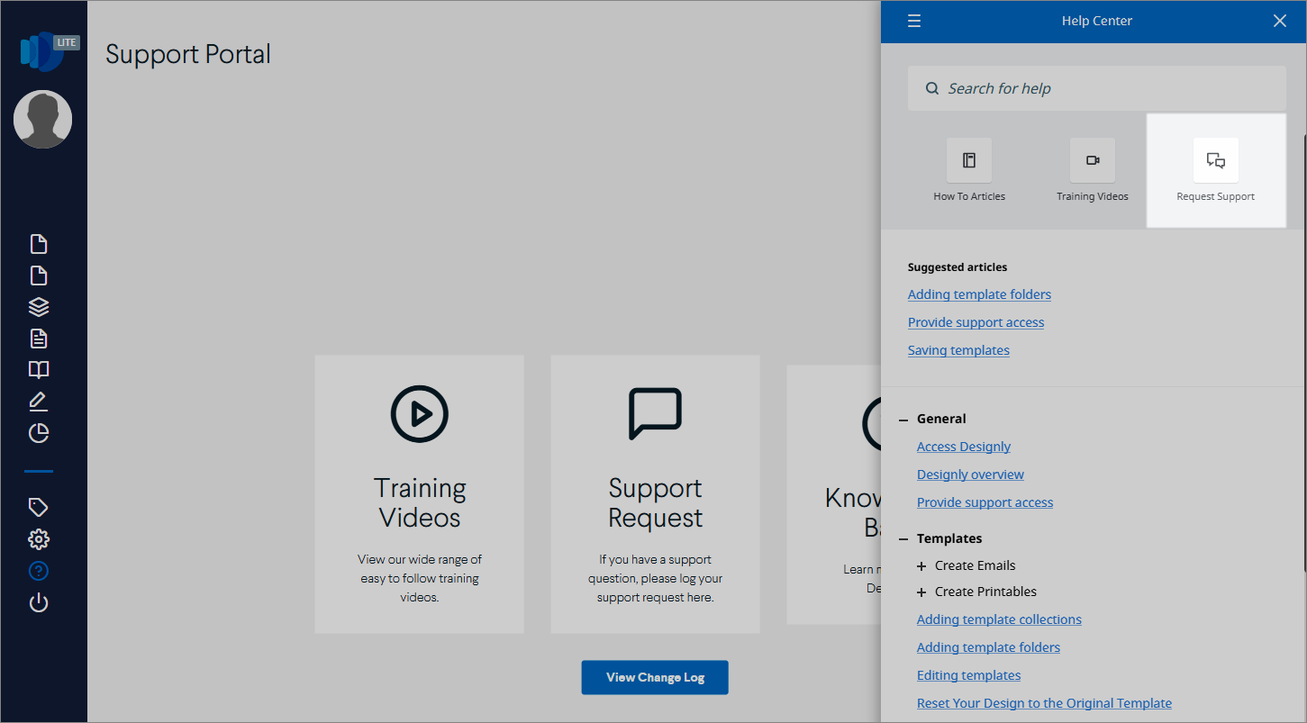Image resolution: width=1307 pixels, height=723 pixels.
Task: Expand the Create Emails group
Action: tap(921, 566)
